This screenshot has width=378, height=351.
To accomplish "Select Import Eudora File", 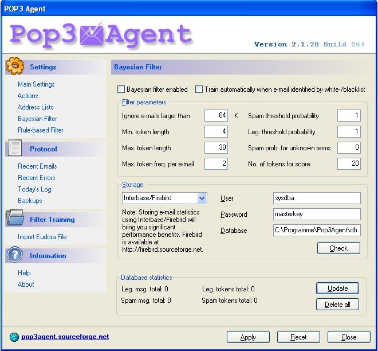I will coord(42,237).
